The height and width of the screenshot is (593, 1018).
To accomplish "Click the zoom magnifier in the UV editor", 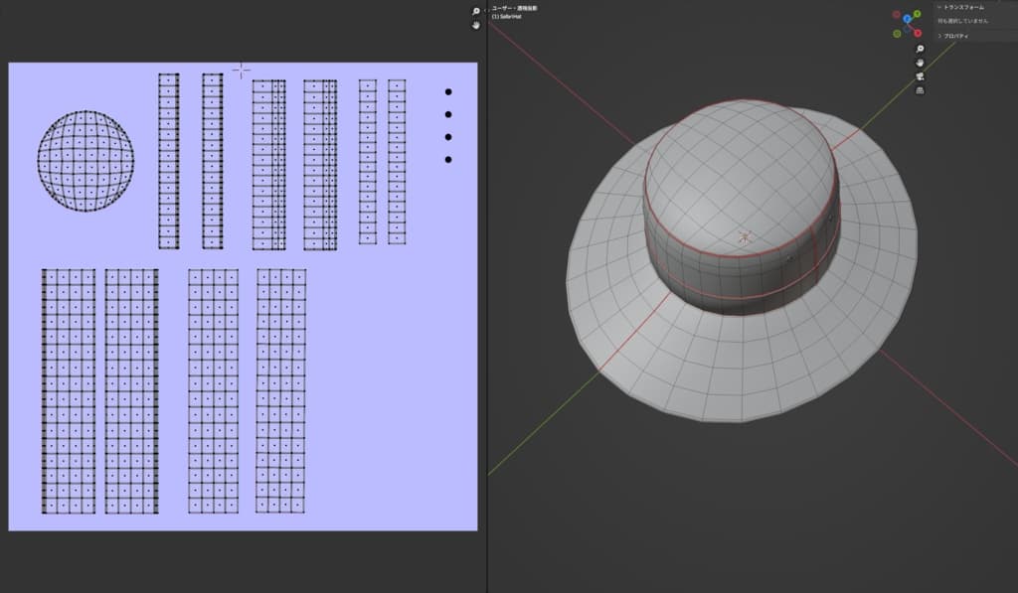I will pyautogui.click(x=475, y=11).
